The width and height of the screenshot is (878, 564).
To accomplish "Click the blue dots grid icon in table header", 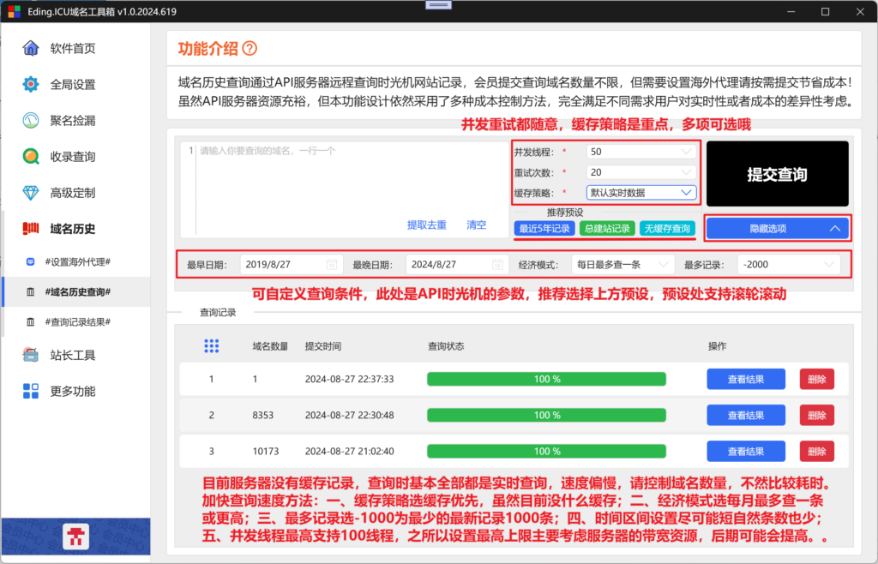I will click(211, 345).
